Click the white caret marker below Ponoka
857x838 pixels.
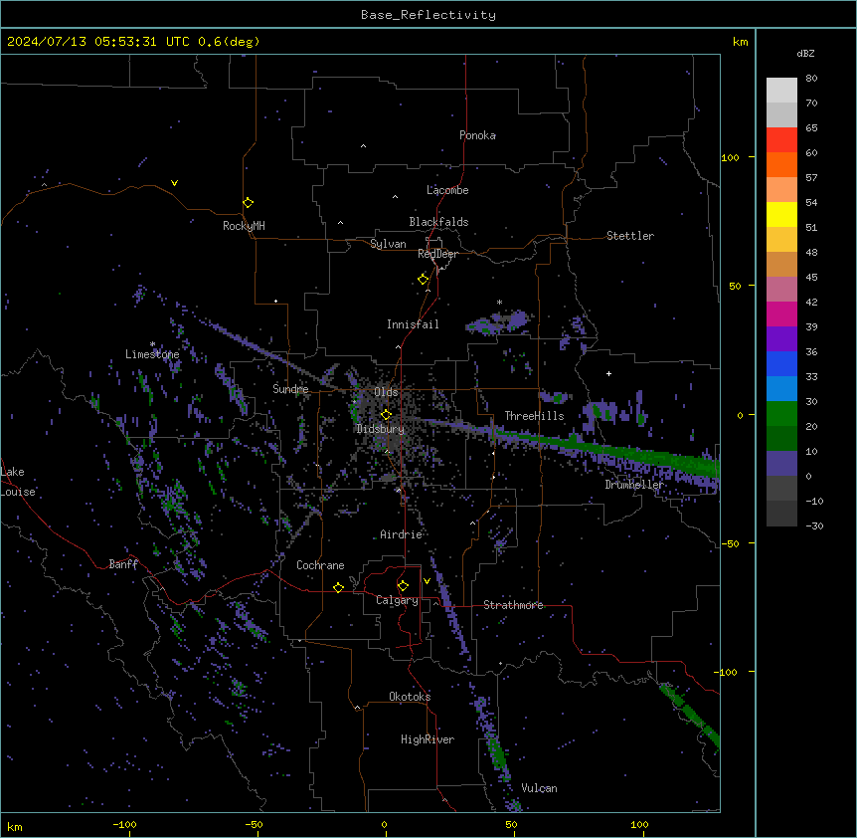point(363,146)
